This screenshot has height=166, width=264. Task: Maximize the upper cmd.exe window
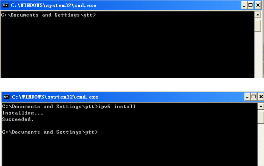pos(251,5)
